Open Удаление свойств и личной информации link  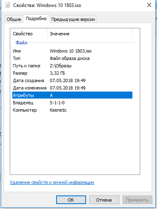[x=52, y=182]
